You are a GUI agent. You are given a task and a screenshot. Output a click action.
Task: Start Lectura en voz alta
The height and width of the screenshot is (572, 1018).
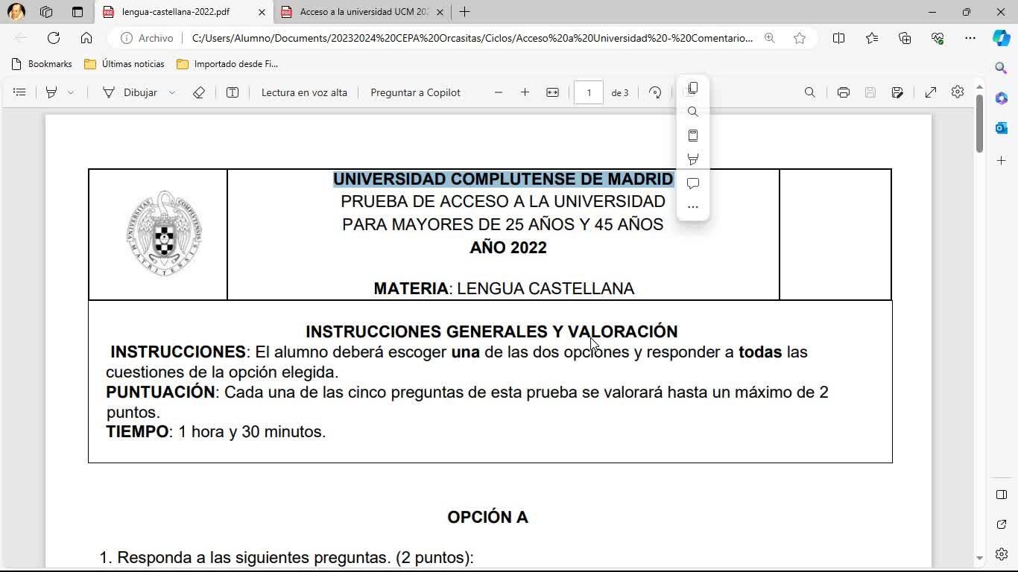pos(304,92)
